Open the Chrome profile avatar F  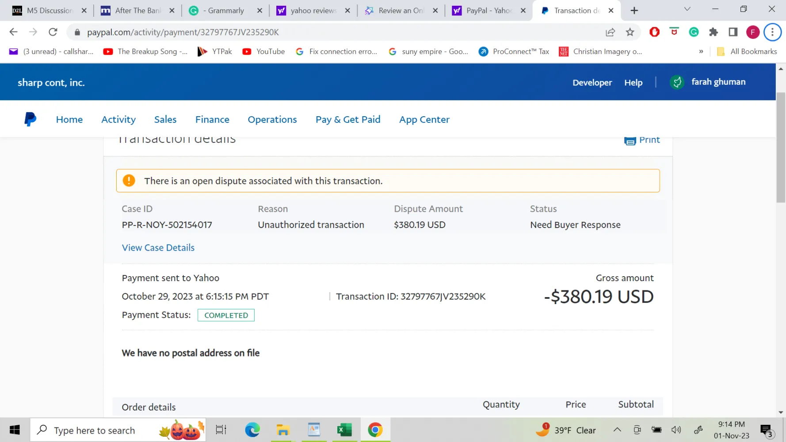pos(753,32)
